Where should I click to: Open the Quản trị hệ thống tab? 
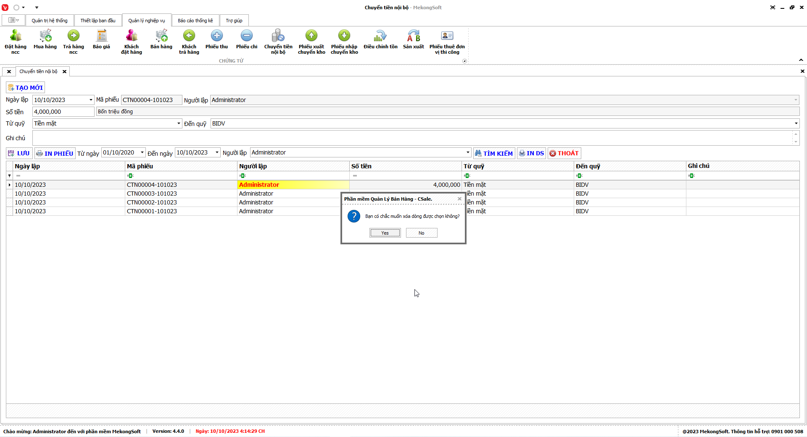[x=49, y=21]
